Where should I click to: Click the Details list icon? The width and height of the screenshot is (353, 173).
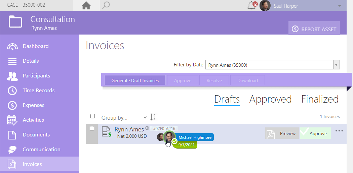(12, 61)
